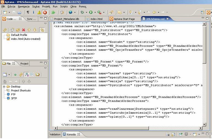
Task: Open the Pomoc menu
Action: pyautogui.click(x=83, y=7)
